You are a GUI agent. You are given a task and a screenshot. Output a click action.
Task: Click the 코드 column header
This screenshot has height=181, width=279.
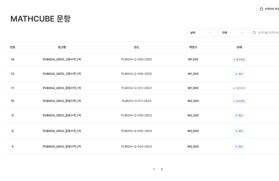point(137,47)
